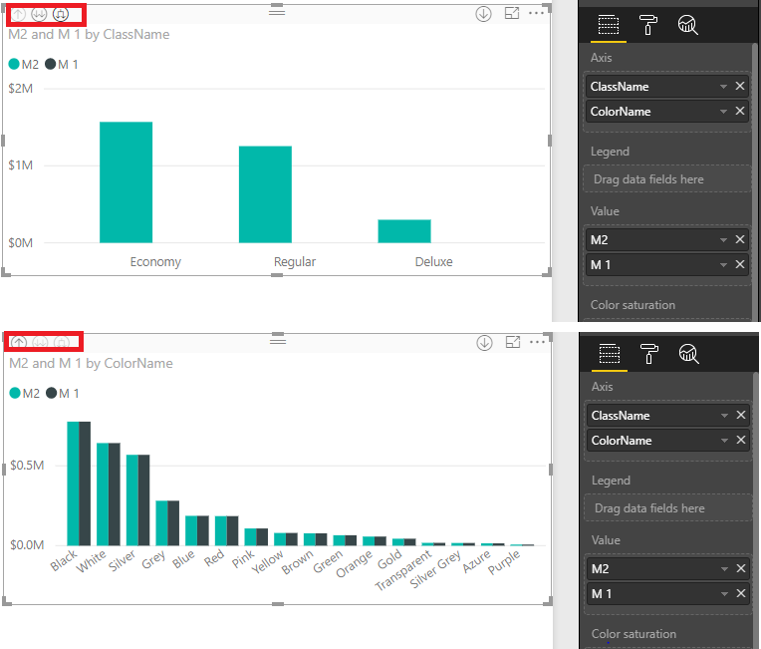This screenshot has width=761, height=649.
Task: Click drill up icon in top ClassName chart
Action: pos(18,15)
